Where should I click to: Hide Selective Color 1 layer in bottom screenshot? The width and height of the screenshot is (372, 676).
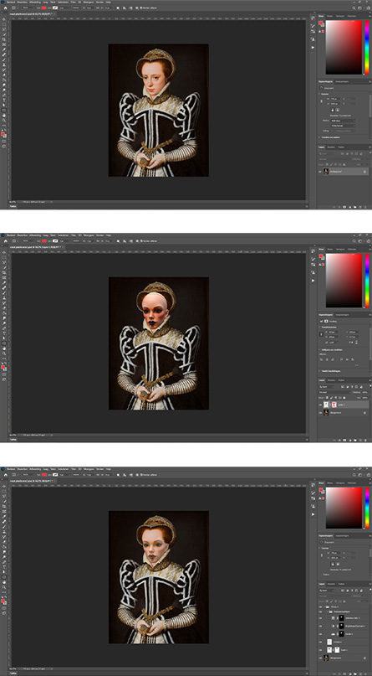320,618
